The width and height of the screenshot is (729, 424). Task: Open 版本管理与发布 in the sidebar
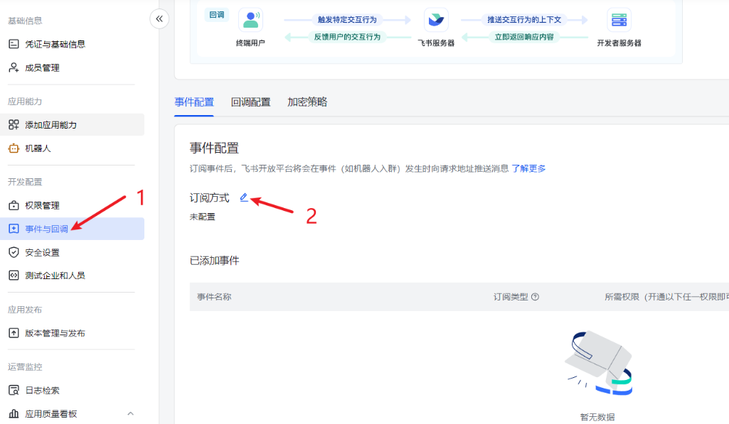click(x=55, y=333)
